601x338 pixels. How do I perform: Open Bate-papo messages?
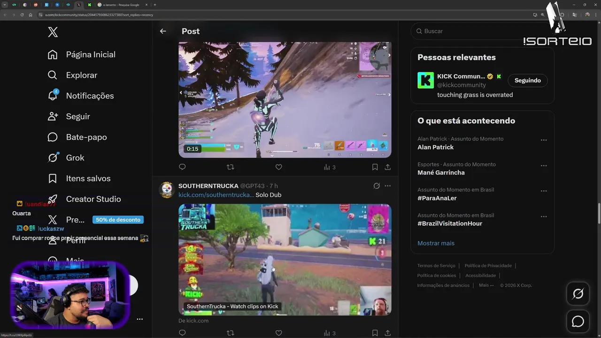tap(77, 137)
